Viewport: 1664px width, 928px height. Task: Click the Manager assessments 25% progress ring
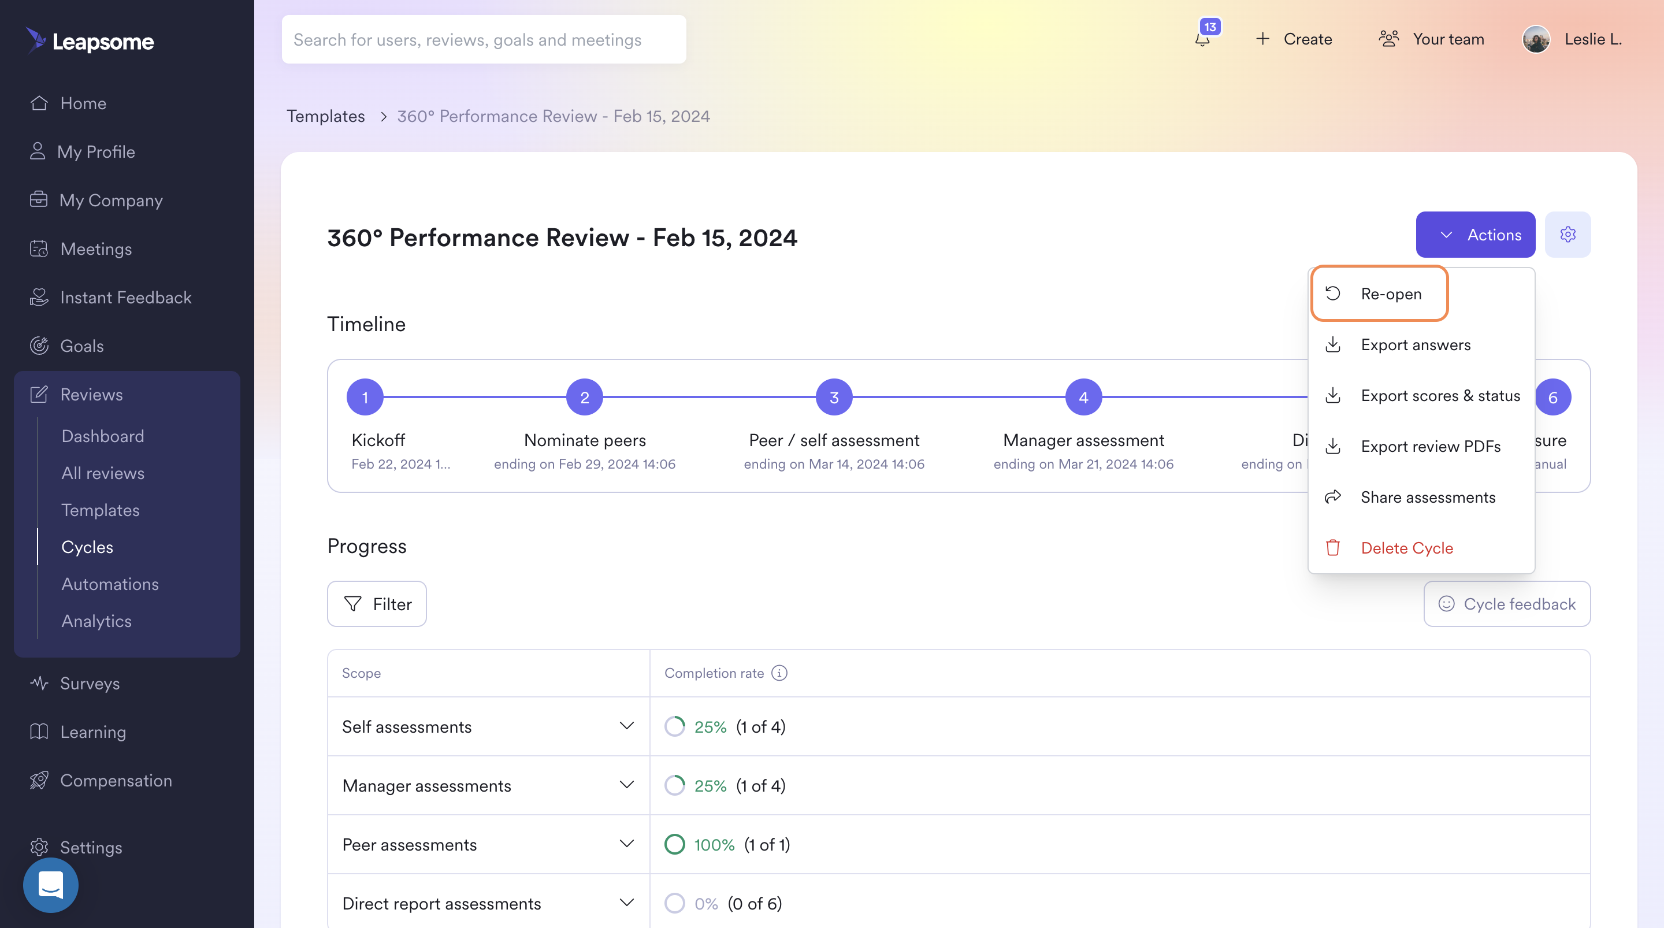click(674, 785)
